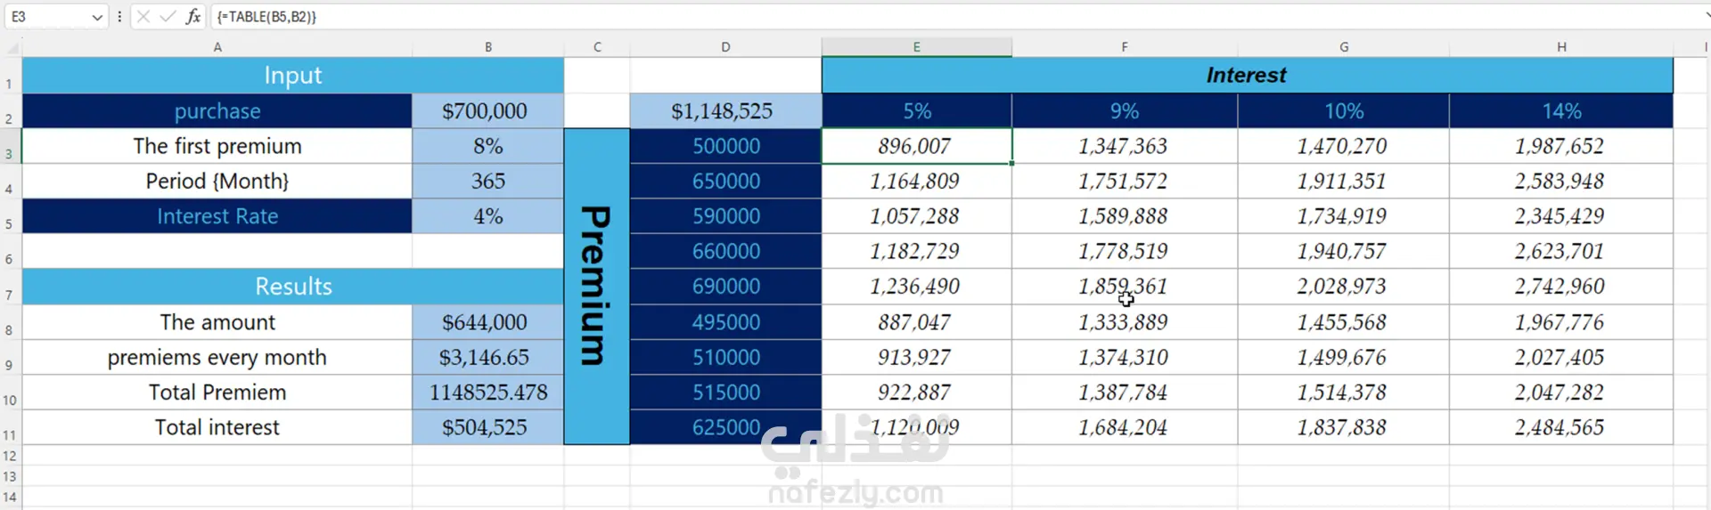Select the 495000 premium row cell

(725, 322)
